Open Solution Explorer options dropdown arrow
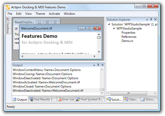 147,20
